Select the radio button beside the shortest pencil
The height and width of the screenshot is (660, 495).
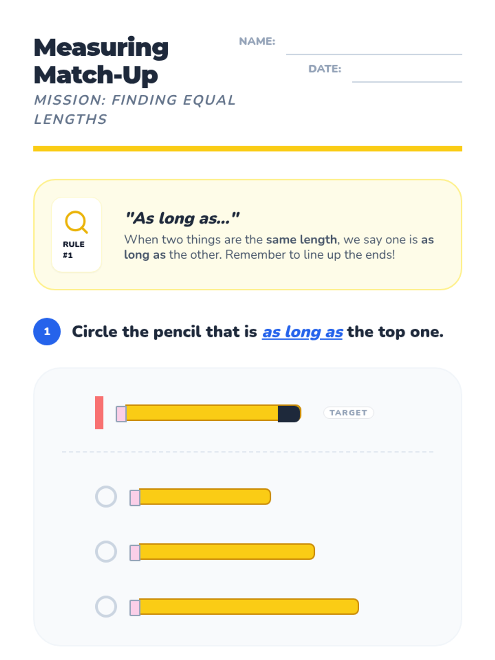(106, 496)
